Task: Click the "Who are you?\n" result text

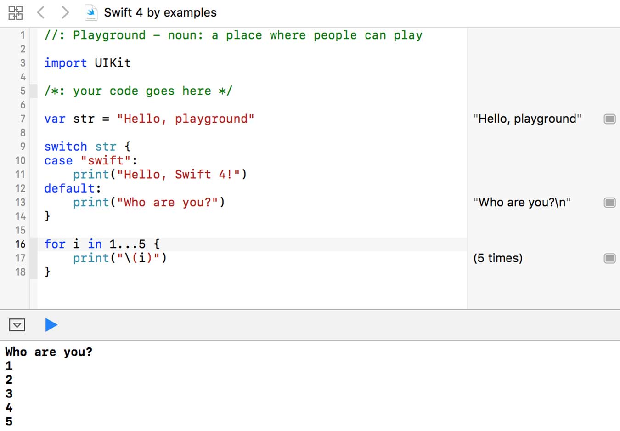Action: [522, 203]
